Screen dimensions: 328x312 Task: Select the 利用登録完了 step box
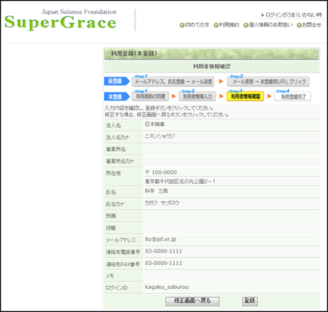(x=292, y=97)
